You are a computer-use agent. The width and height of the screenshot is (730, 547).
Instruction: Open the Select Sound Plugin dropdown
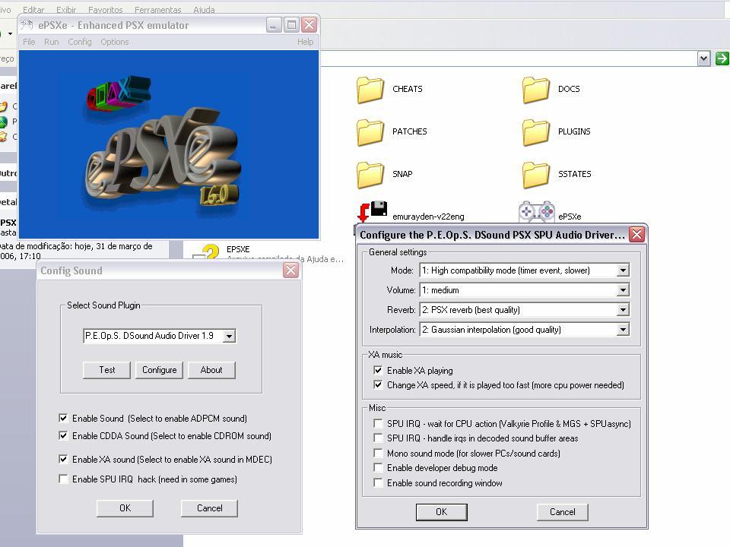229,336
